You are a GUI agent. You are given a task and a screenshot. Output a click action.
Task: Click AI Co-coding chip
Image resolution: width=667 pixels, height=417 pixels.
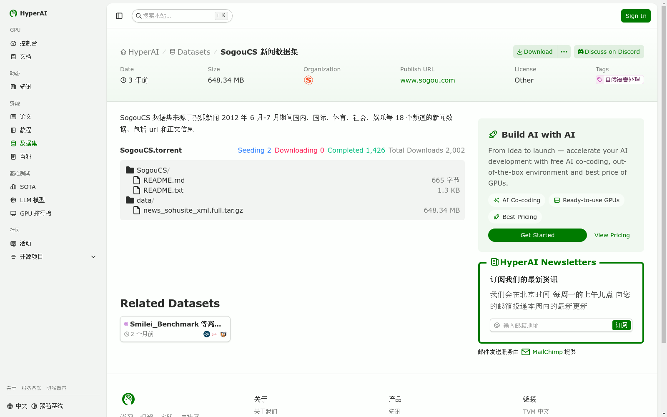pyautogui.click(x=517, y=200)
